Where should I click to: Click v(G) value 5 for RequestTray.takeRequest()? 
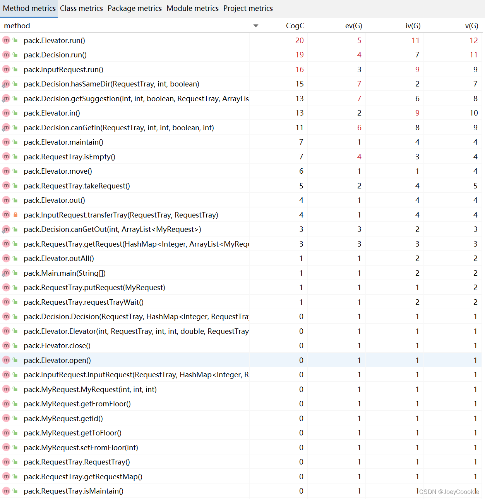click(475, 186)
